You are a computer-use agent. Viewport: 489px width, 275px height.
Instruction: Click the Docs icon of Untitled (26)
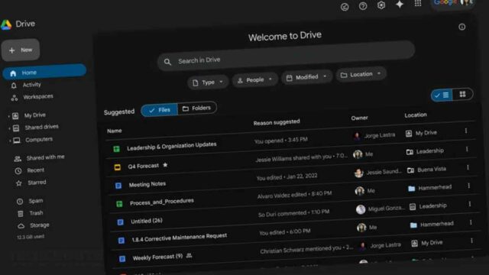click(120, 222)
